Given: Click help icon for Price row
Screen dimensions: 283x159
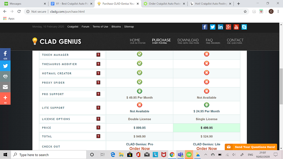Looking at the screenshot, I should click(x=98, y=128).
